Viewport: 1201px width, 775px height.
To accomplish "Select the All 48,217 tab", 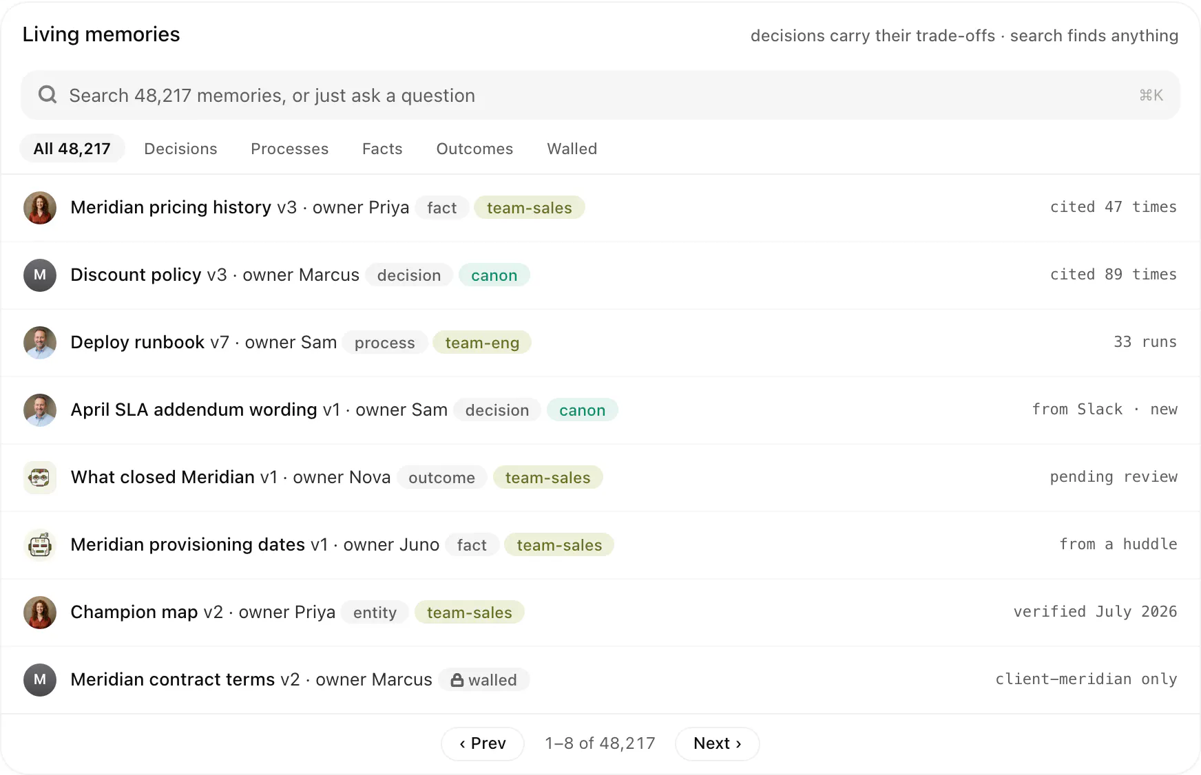I will 72,149.
